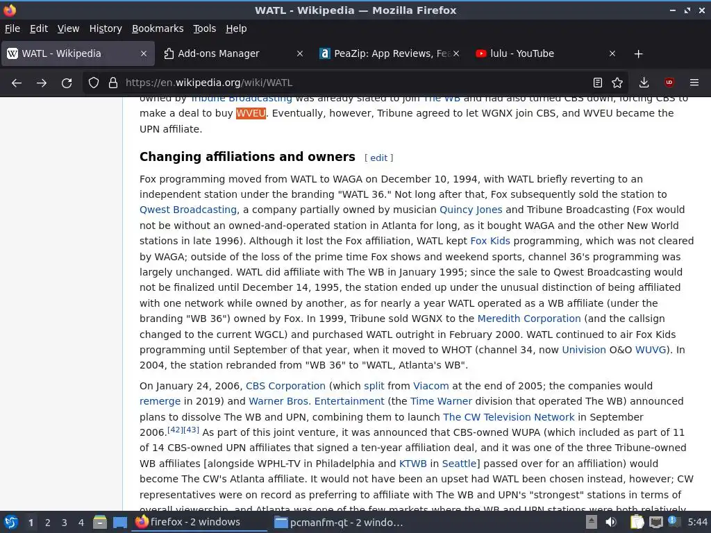
Task: Open the Meredith Corporation link
Action: tap(528, 319)
